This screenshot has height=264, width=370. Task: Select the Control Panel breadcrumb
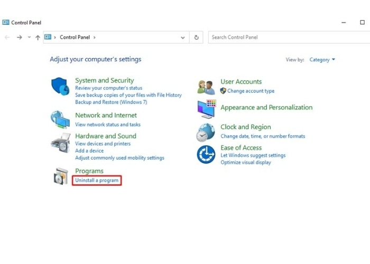click(x=75, y=37)
